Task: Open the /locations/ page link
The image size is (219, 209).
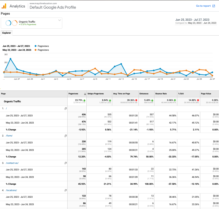Action: pos(11,190)
